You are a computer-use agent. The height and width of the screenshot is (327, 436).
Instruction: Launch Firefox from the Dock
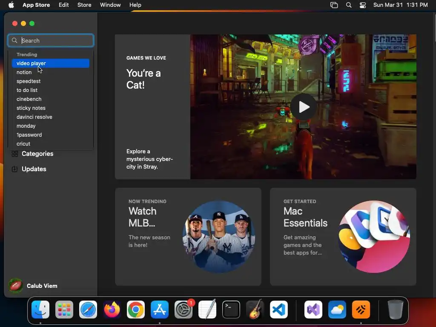pyautogui.click(x=112, y=310)
